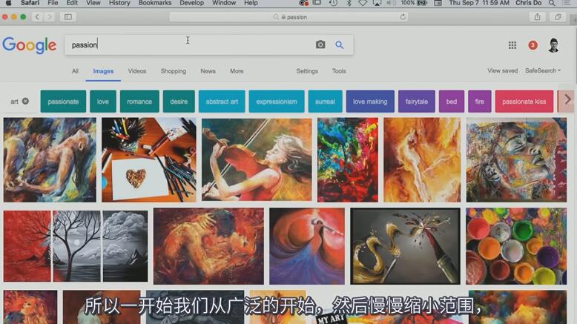Select the 'expressionism' suggestion chip
Image resolution: width=577 pixels, height=324 pixels.
(x=277, y=101)
